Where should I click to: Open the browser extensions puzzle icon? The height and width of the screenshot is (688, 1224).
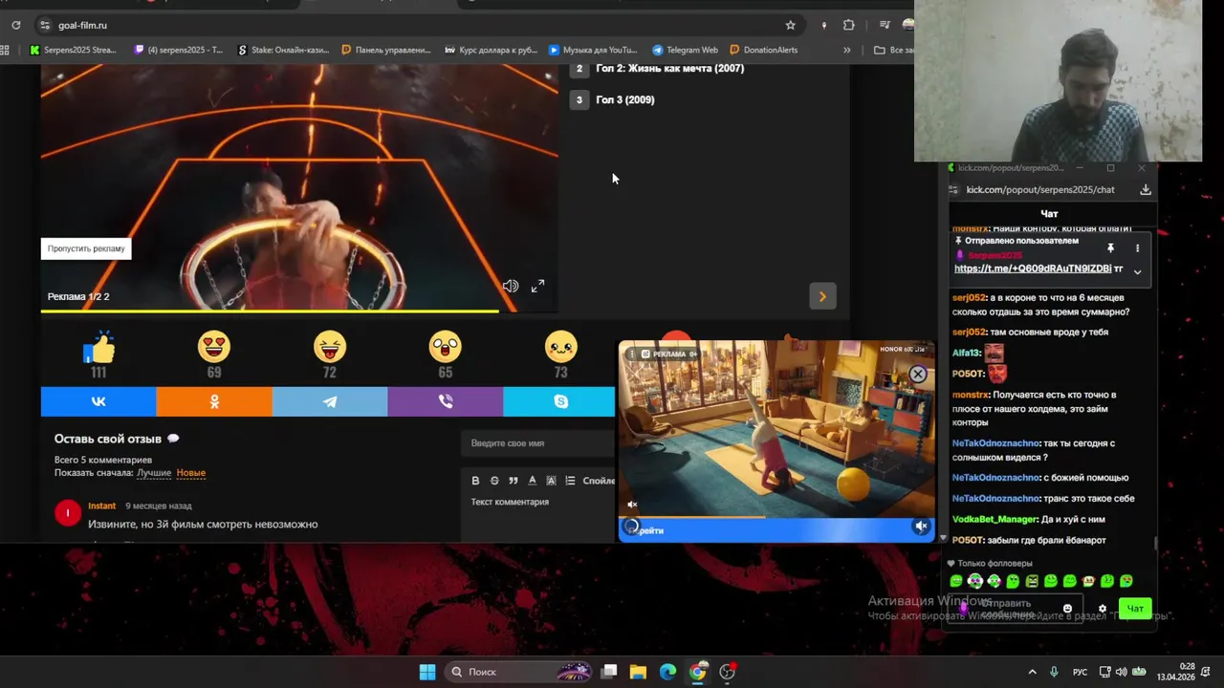tap(848, 25)
